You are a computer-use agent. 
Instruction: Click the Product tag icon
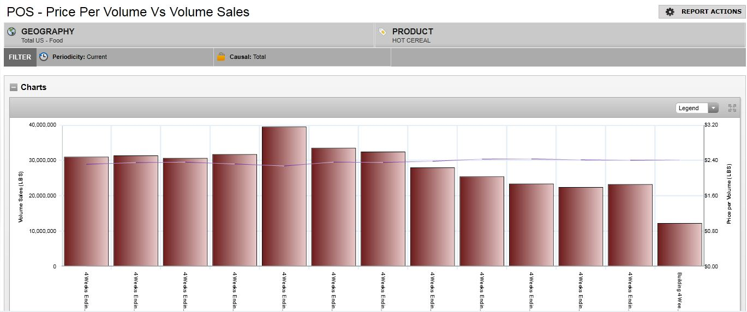pos(383,32)
